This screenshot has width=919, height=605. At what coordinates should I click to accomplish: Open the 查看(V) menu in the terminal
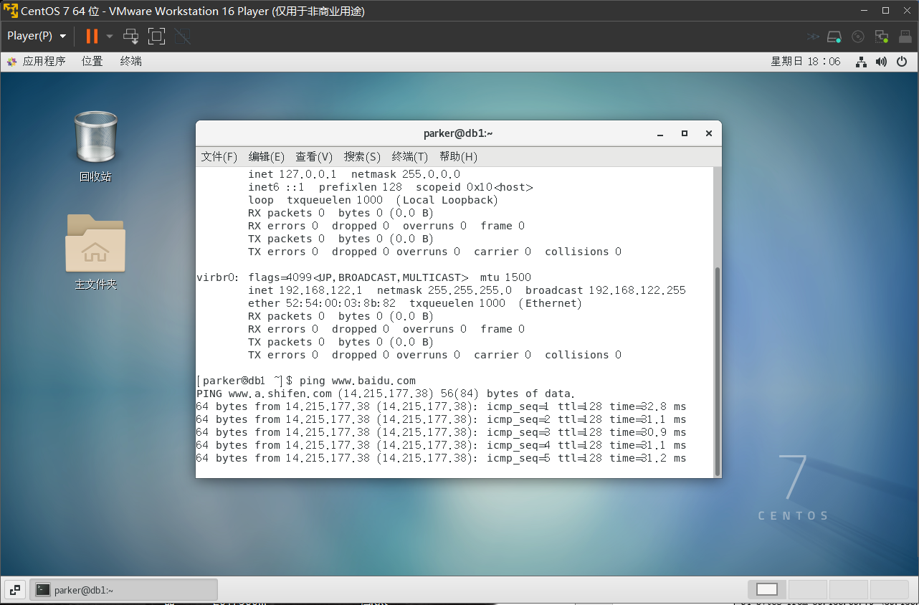pyautogui.click(x=314, y=156)
